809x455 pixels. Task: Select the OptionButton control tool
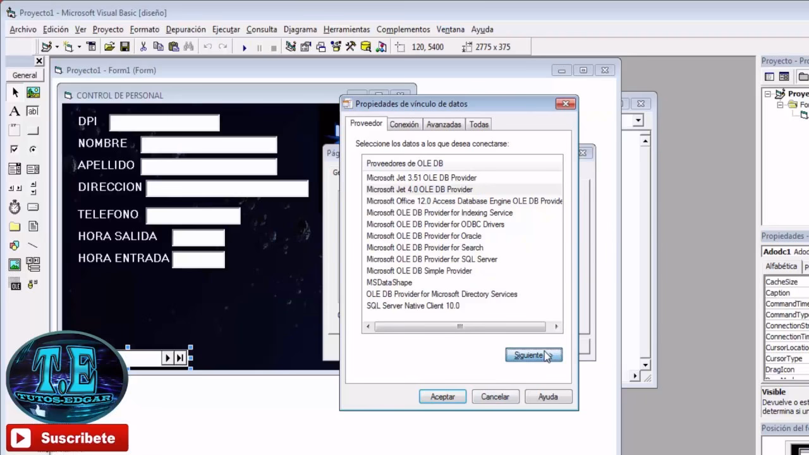click(x=33, y=150)
